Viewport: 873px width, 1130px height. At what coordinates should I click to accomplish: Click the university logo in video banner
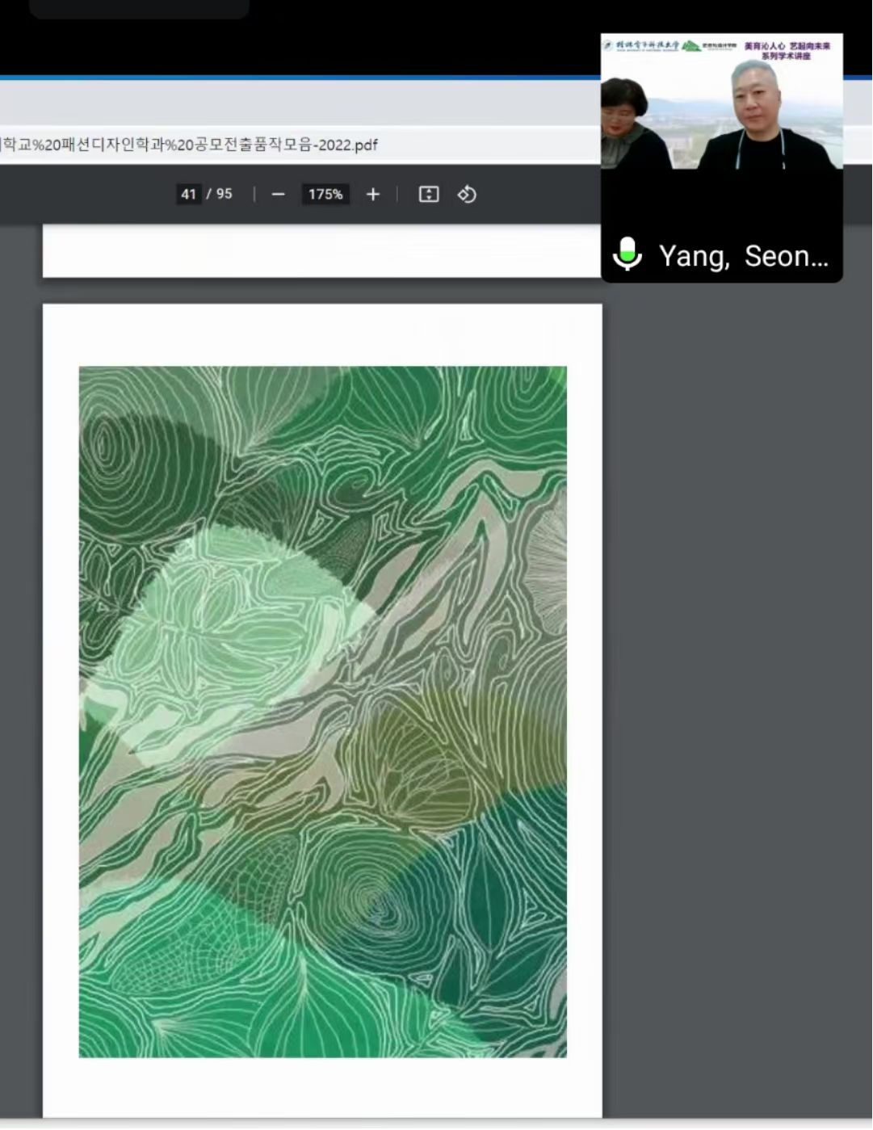click(x=643, y=45)
